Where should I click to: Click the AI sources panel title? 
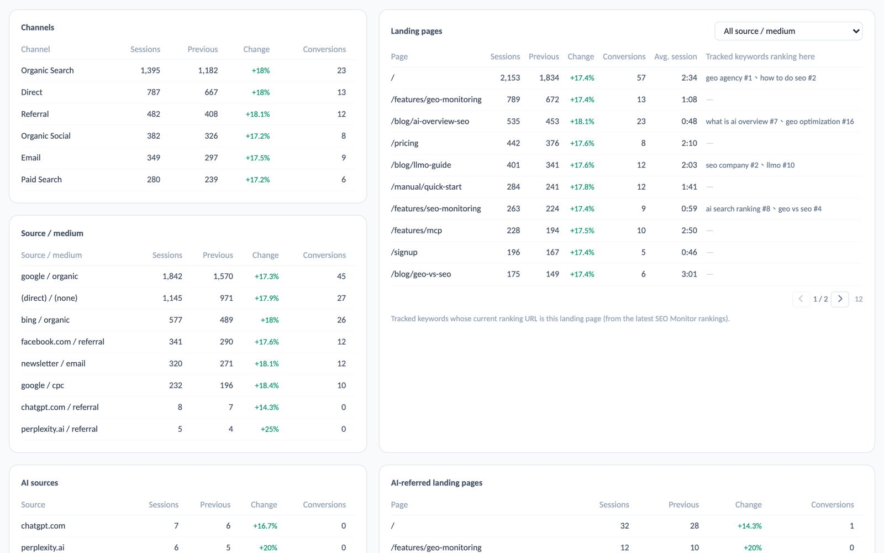(x=39, y=483)
